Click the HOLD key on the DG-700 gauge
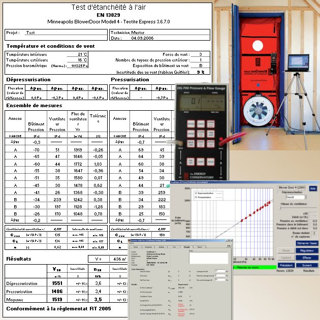This screenshot has width=320, height=320. click(211, 162)
